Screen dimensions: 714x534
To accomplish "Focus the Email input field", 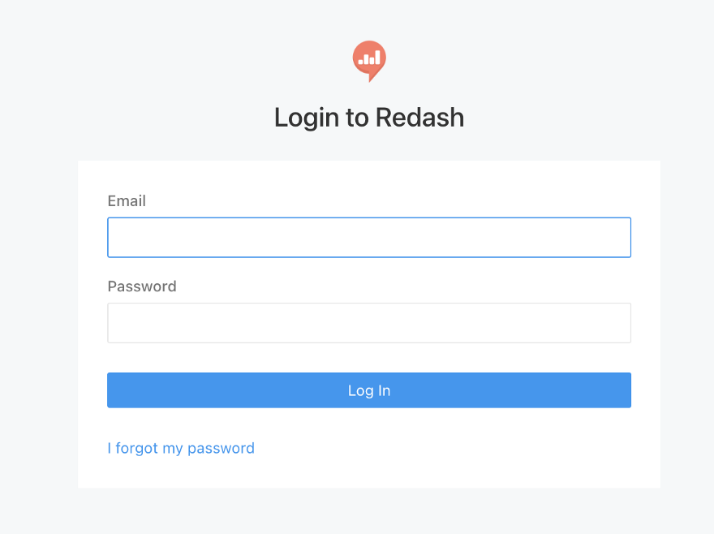I will 368,238.
